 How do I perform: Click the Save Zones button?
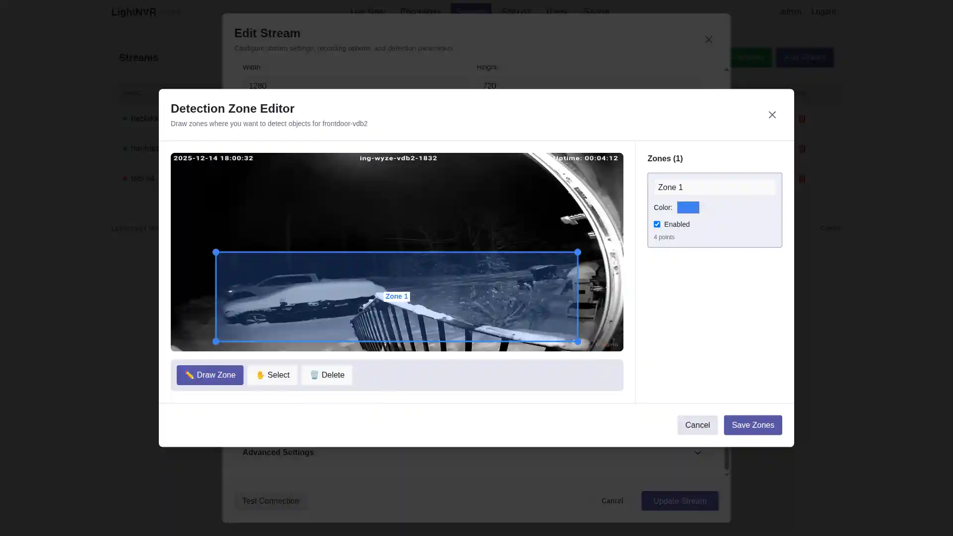coord(752,425)
